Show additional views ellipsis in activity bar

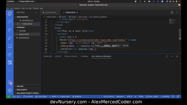pyautogui.click(x=10, y=71)
